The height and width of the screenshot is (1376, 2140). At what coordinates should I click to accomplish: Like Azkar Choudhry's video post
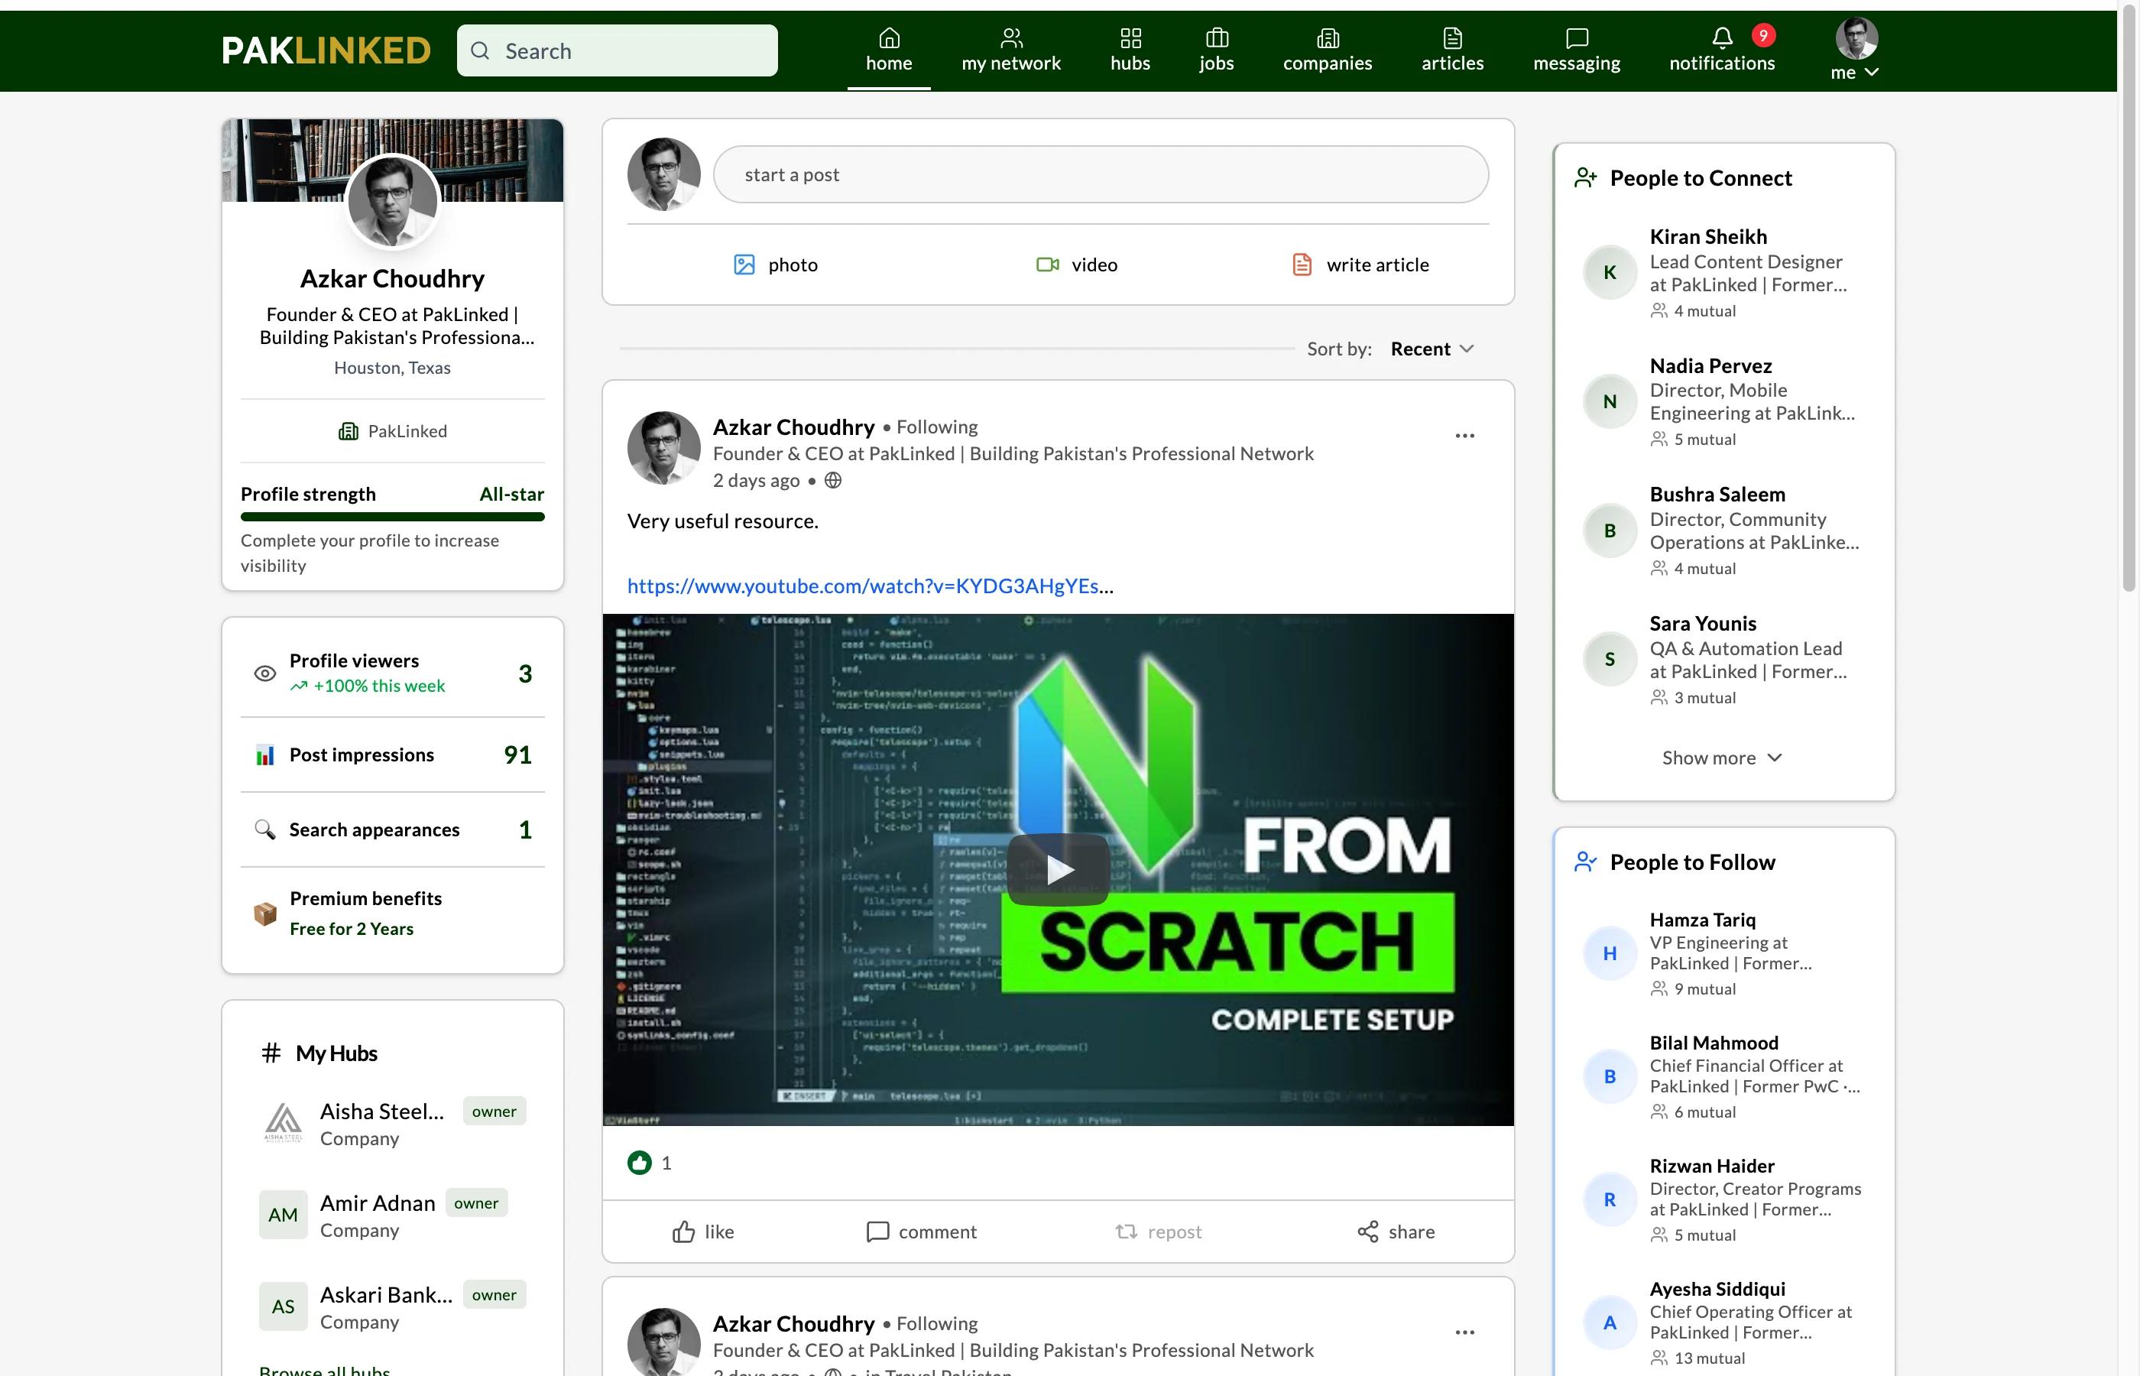pyautogui.click(x=702, y=1232)
